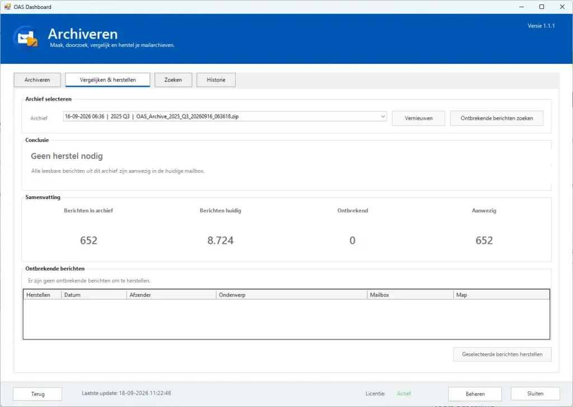Sort by the Afzender column header
573x407 pixels.
pyautogui.click(x=171, y=295)
